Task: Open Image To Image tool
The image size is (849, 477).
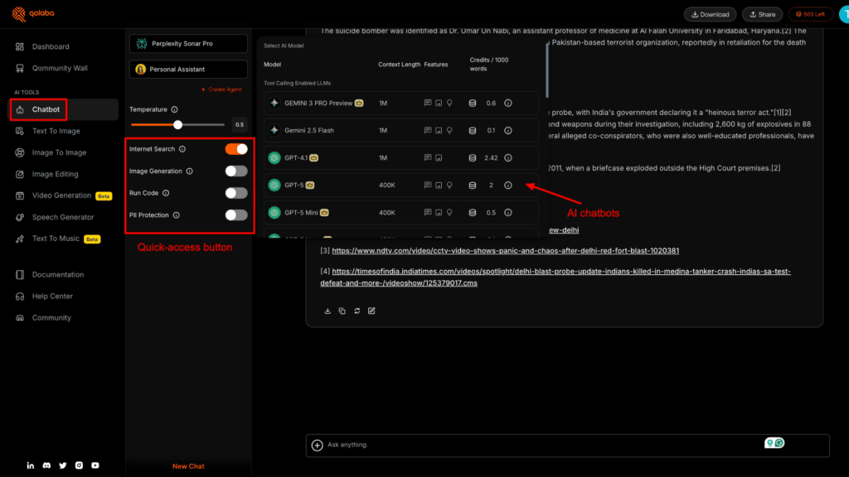Action: [x=59, y=152]
